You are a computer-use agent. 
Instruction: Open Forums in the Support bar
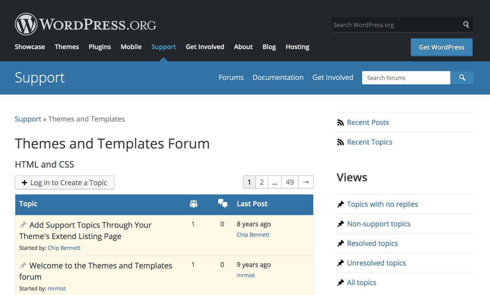(x=231, y=77)
